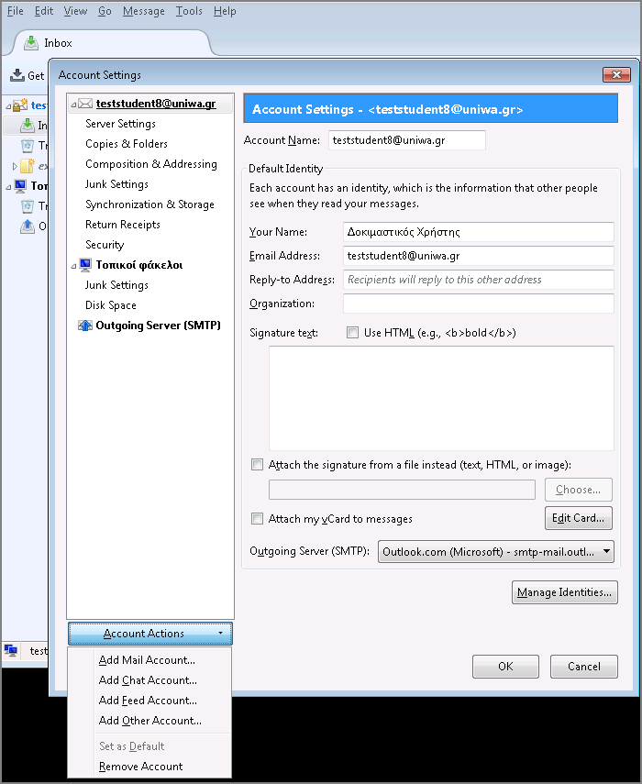642x784 pixels.
Task: Collapse local folders node in main window
Action: pos(8,187)
